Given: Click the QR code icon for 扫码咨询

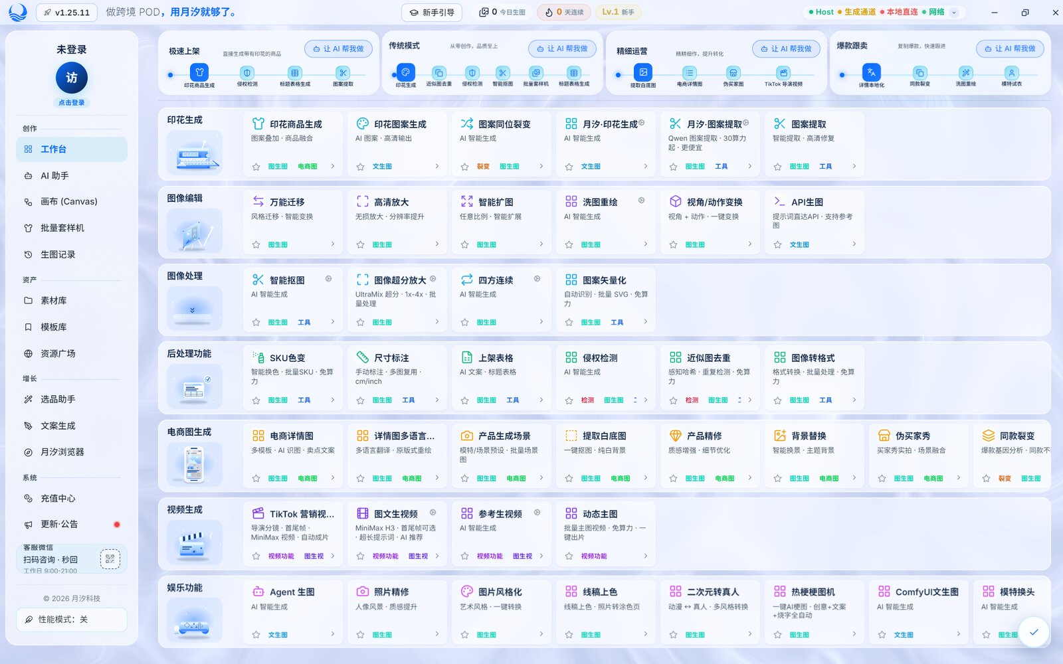Looking at the screenshot, I should (x=110, y=559).
